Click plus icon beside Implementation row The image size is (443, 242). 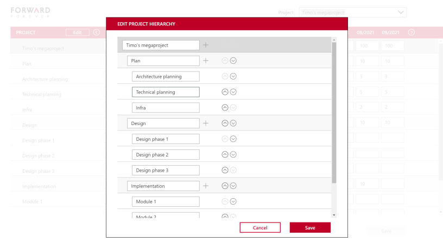(x=206, y=186)
